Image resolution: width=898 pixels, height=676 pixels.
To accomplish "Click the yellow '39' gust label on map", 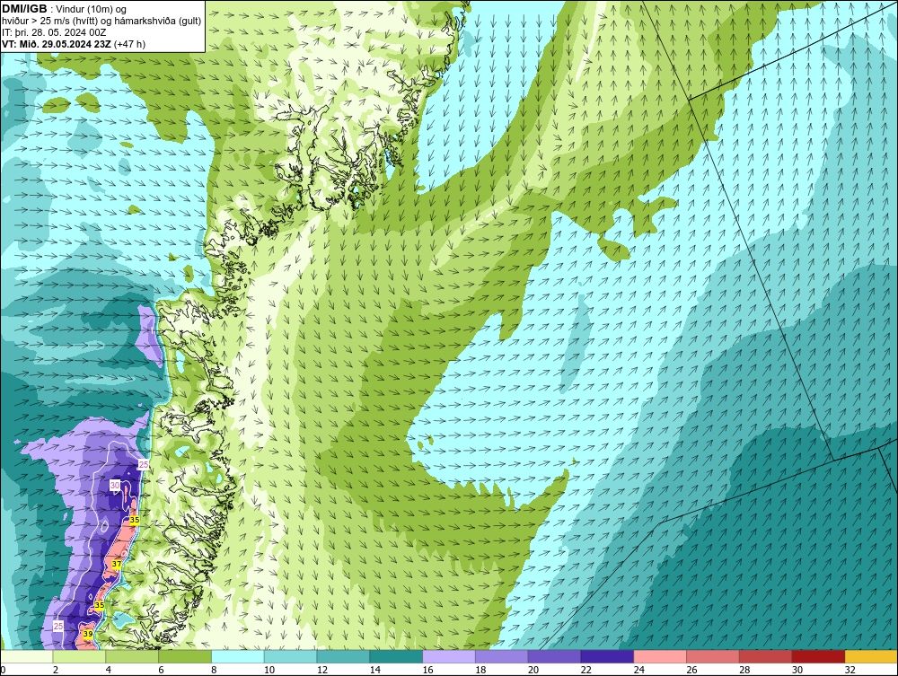I will (x=88, y=634).
